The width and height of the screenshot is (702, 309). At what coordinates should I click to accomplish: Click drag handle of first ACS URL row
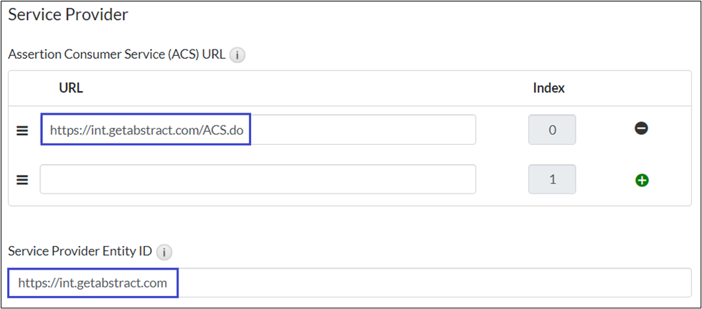point(22,130)
